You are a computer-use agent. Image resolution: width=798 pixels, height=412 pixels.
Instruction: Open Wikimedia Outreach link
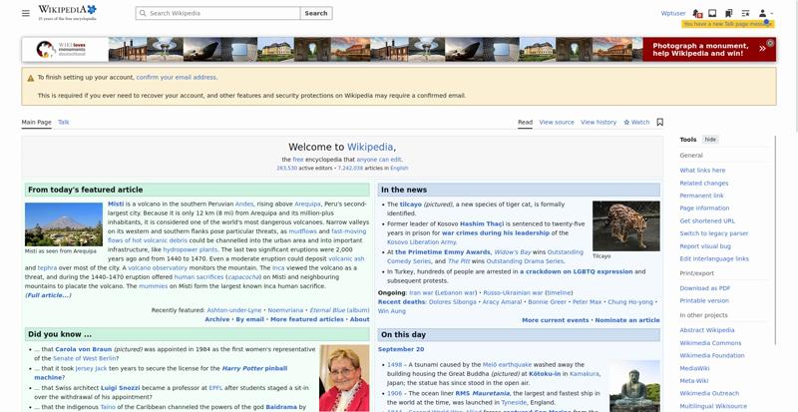(x=709, y=393)
